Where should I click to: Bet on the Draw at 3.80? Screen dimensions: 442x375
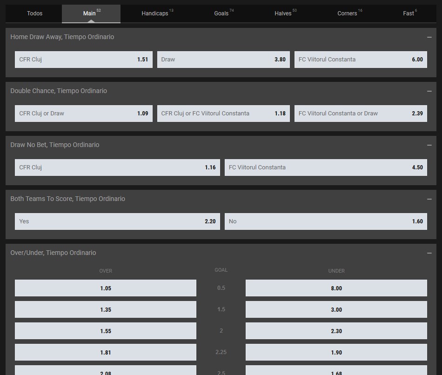point(223,60)
